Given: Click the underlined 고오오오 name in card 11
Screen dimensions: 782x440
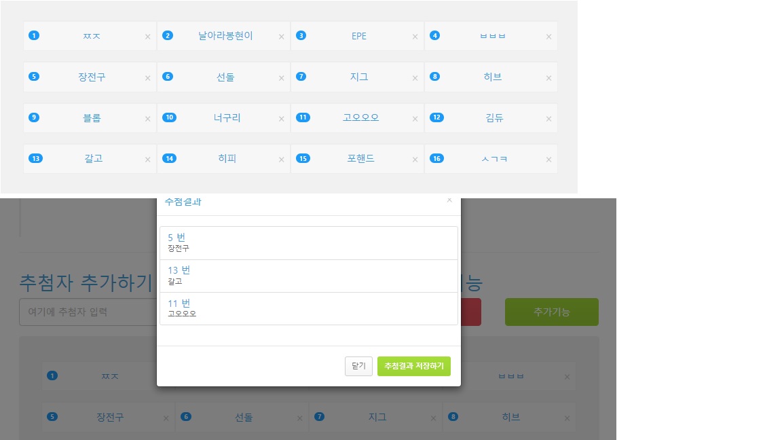Looking at the screenshot, I should 360,117.
